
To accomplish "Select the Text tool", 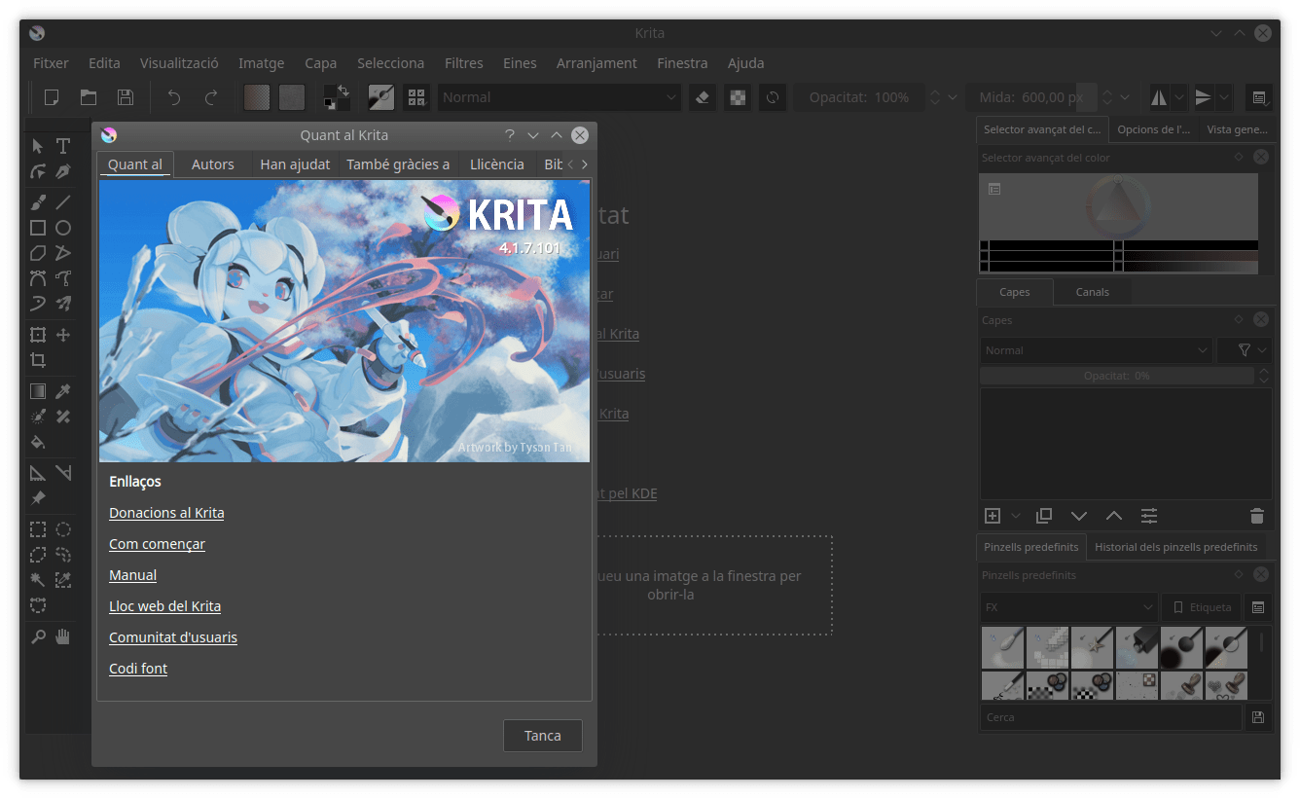I will tap(63, 146).
